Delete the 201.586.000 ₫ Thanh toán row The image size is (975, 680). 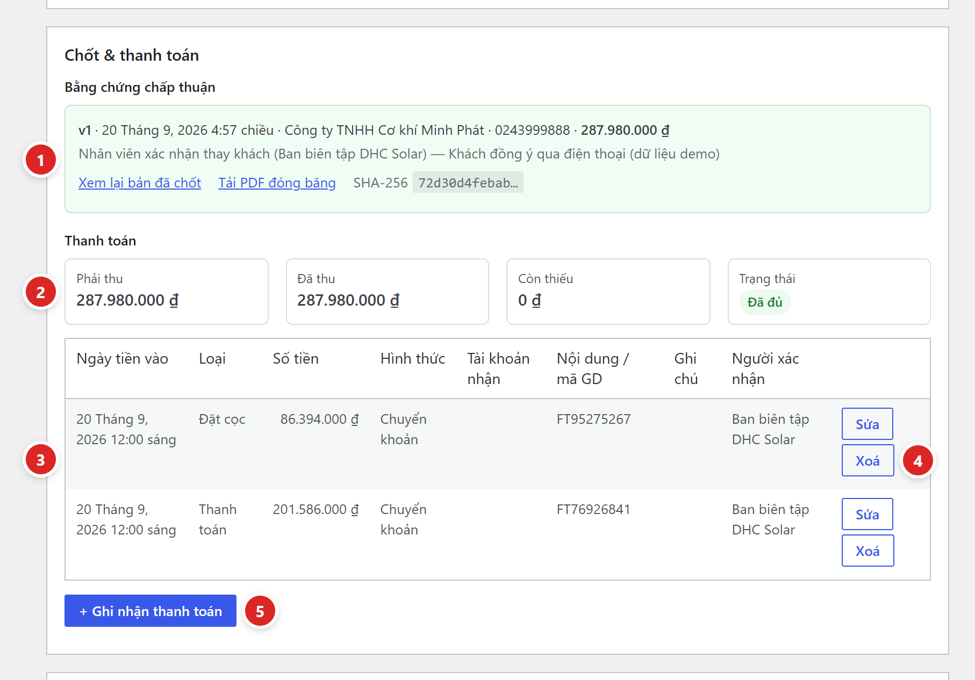[x=868, y=551]
